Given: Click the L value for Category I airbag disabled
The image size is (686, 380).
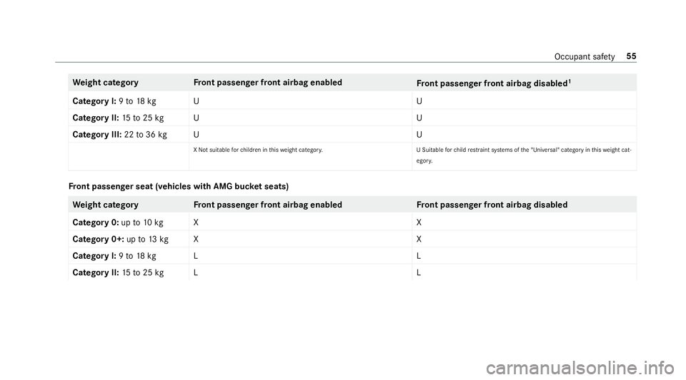Looking at the screenshot, I should click(419, 256).
